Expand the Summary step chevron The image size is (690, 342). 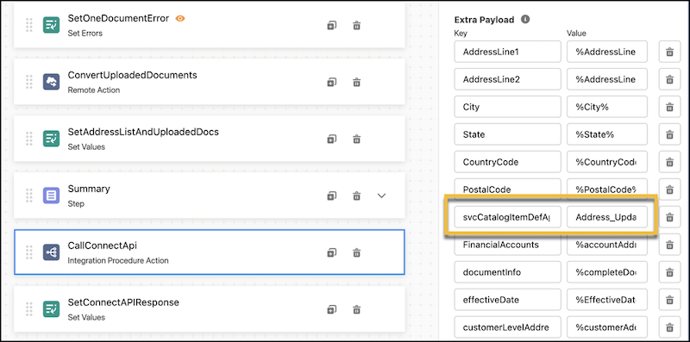382,196
